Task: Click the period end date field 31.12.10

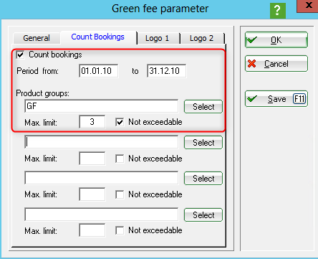Action: click(167, 71)
